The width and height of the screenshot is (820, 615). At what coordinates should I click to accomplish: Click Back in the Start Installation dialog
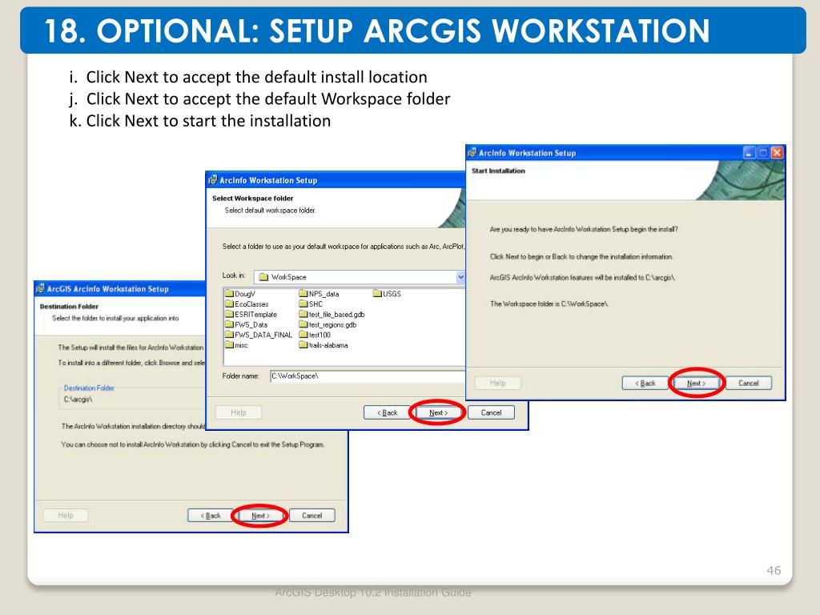pos(645,384)
